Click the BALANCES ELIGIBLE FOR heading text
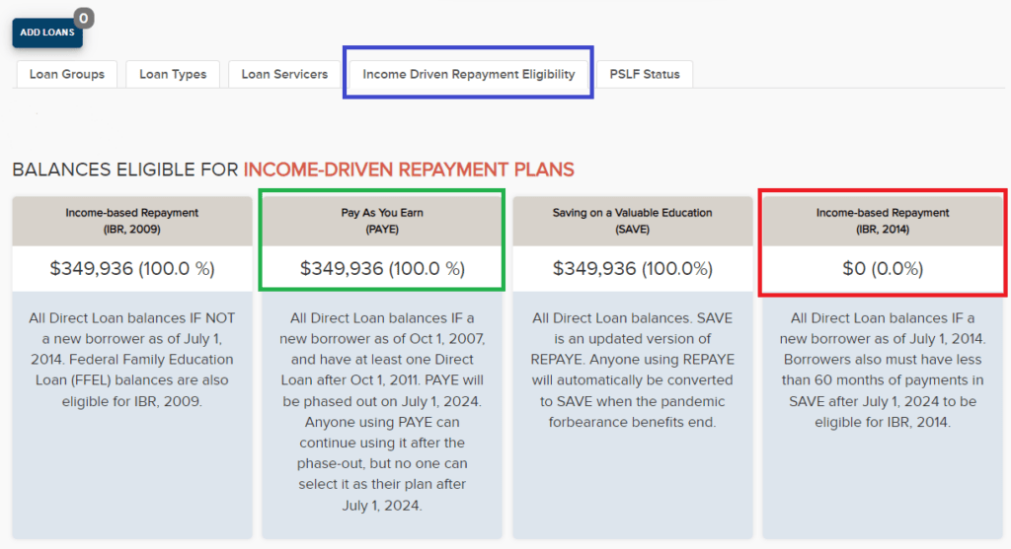The image size is (1011, 549). coord(125,170)
